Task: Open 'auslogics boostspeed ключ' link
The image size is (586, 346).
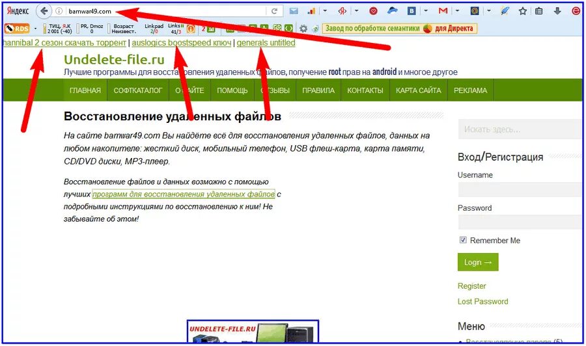Action: [x=181, y=43]
